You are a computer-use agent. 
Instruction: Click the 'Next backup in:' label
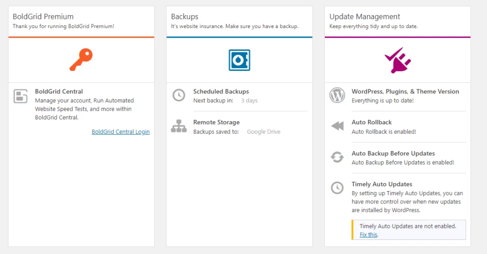[x=213, y=101]
